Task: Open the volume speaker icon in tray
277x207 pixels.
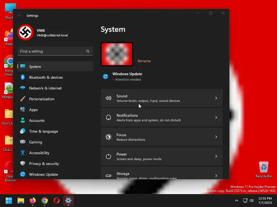Action: [252, 201]
